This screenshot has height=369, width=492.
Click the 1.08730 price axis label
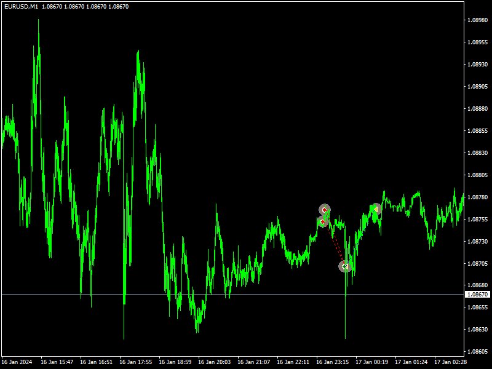pos(478,242)
